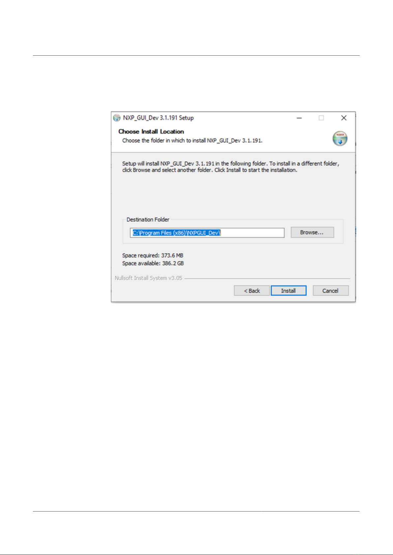The image size is (393, 555).
Task: Click the NXP_GUI_Dev 3.1.191 Setup title text
Action: pyautogui.click(x=158, y=118)
